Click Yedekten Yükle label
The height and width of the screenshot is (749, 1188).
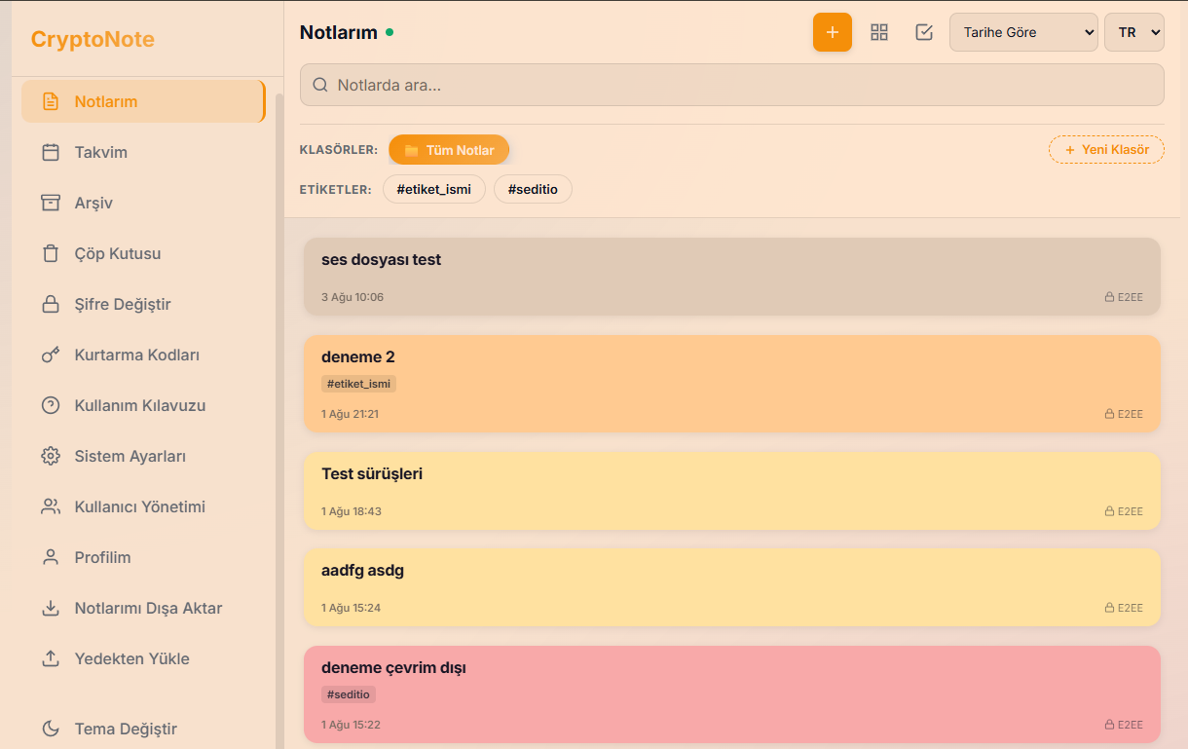coord(132,658)
